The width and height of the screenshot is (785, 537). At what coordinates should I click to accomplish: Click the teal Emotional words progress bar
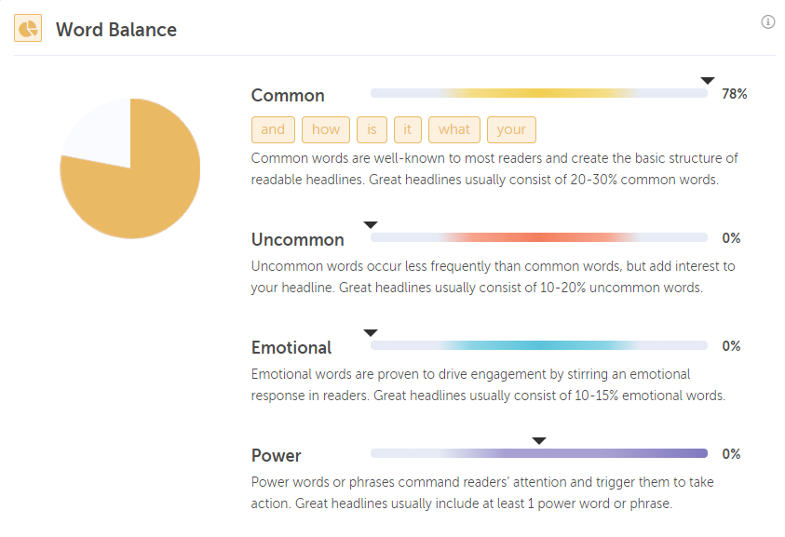(x=539, y=345)
